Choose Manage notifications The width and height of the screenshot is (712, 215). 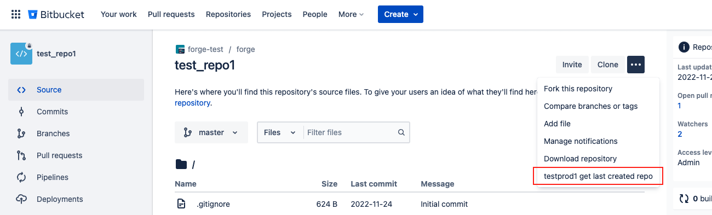[x=599, y=141]
